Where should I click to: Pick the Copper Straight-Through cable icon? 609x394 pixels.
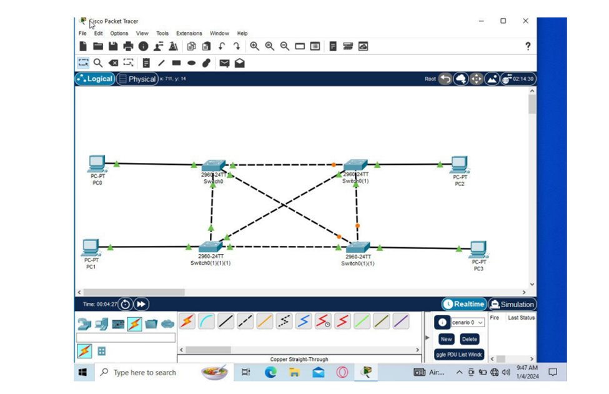[x=226, y=322]
